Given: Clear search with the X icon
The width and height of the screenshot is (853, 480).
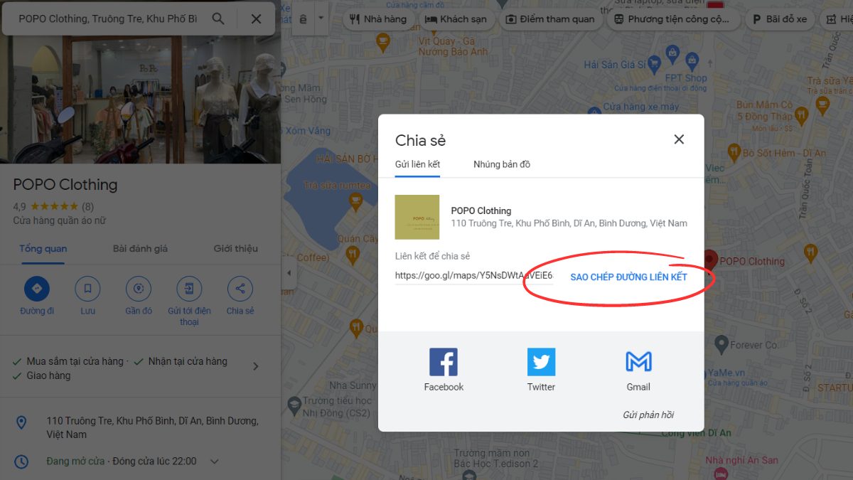Looking at the screenshot, I should pos(257,19).
